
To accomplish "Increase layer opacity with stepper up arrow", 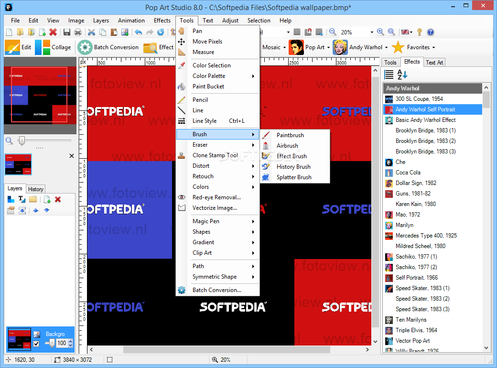I will click(x=71, y=341).
